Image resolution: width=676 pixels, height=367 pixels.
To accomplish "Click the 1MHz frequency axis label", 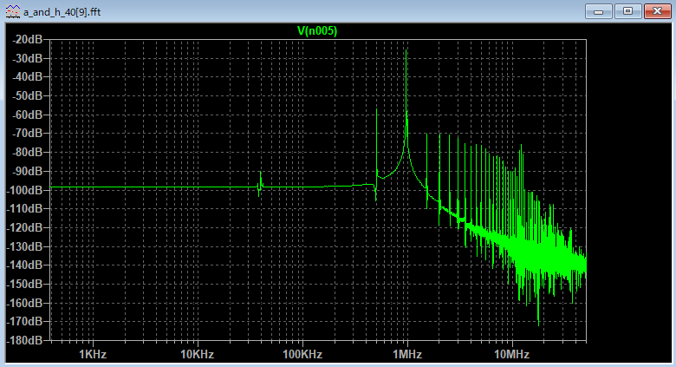I will coord(407,355).
